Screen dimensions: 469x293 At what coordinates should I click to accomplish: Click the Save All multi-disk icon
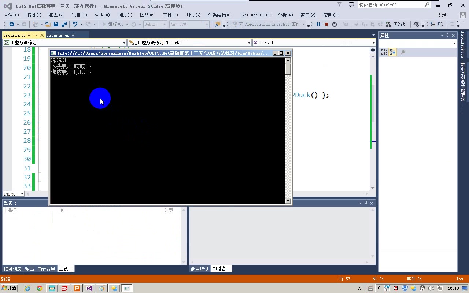coord(64,24)
